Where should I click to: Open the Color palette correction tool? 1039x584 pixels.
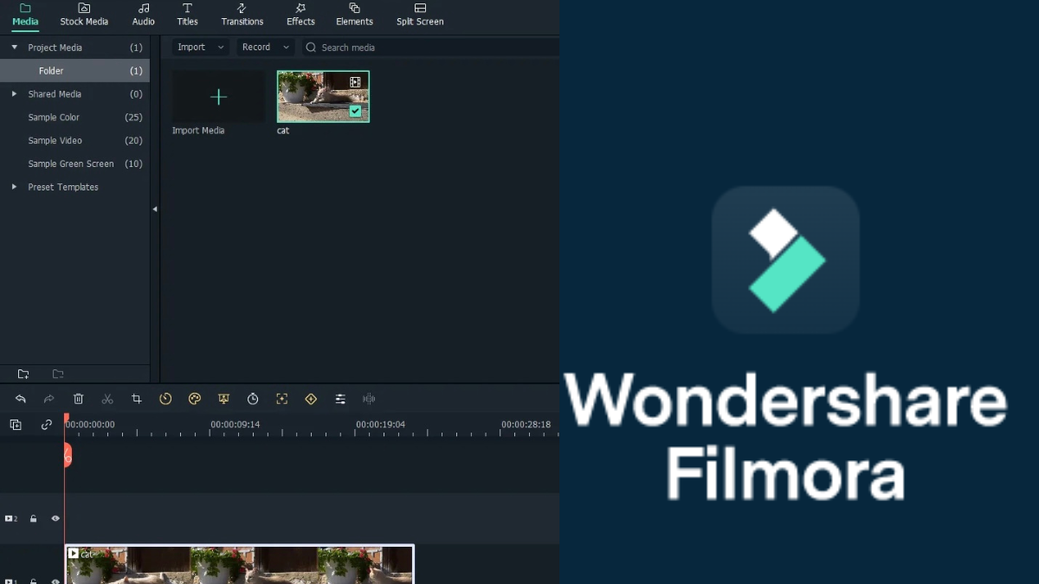click(195, 399)
